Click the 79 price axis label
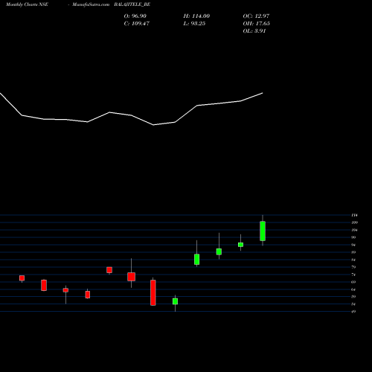372x372 pixels. pos(353,267)
